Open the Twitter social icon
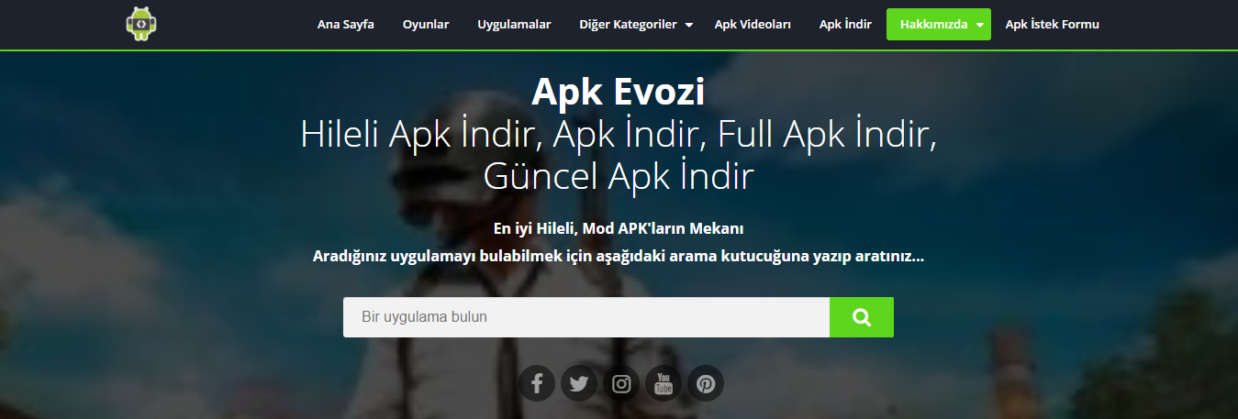Image resolution: width=1238 pixels, height=419 pixels. [x=579, y=383]
